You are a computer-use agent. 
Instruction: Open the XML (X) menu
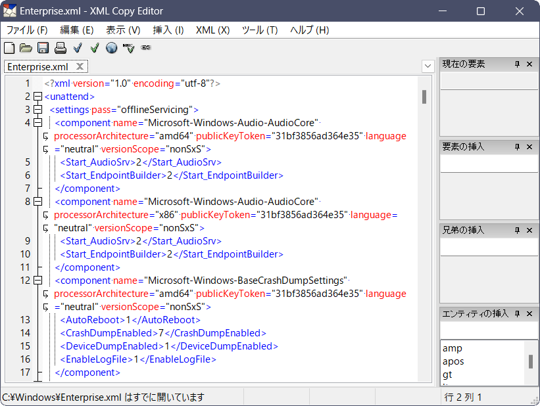tap(212, 30)
